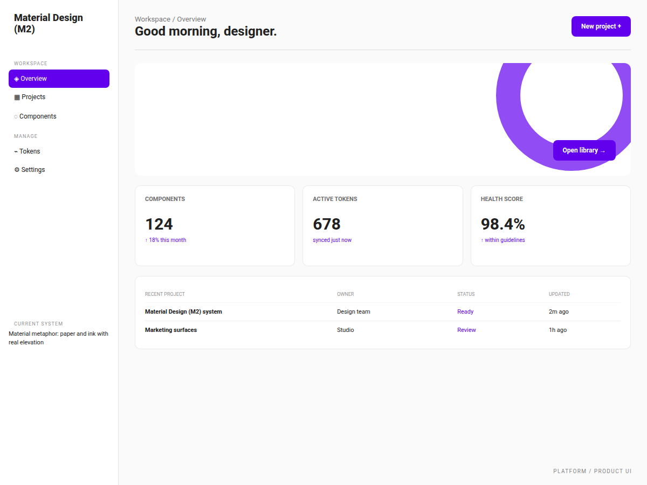Click the Projects grid icon

click(17, 97)
